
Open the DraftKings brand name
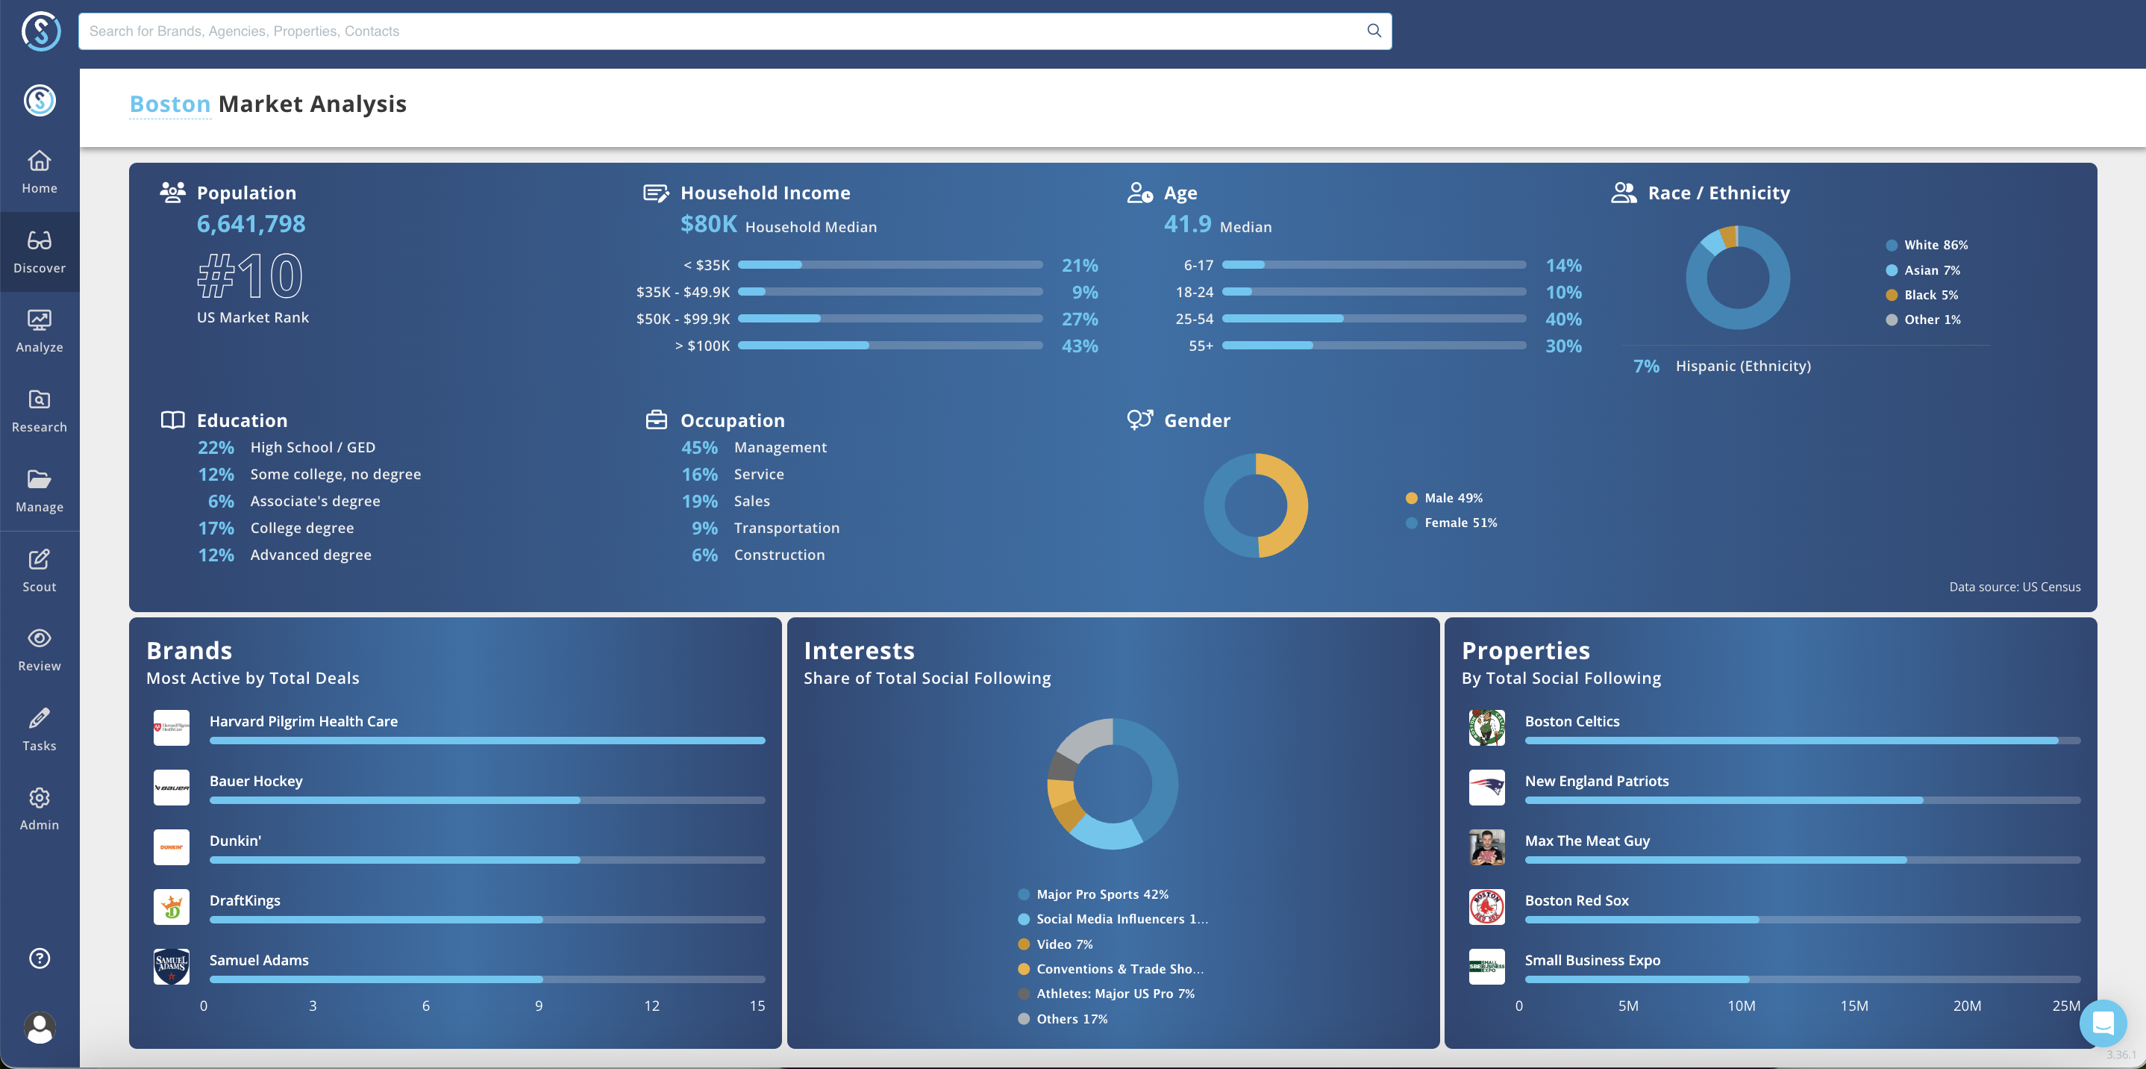tap(245, 901)
